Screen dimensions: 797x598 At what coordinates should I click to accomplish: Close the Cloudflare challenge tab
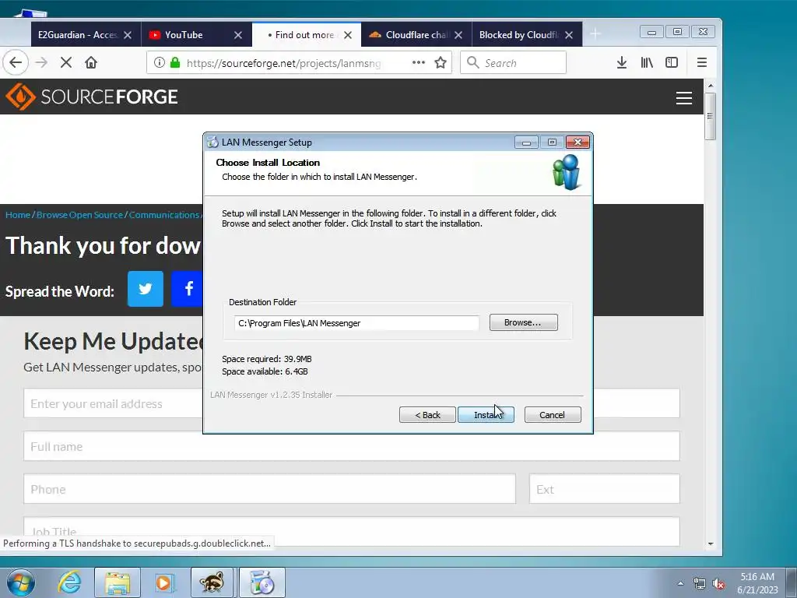point(458,35)
